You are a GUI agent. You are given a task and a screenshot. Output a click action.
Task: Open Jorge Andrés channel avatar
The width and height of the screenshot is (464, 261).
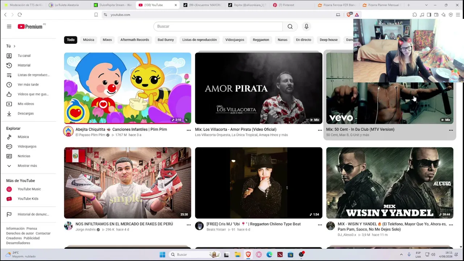point(68,226)
